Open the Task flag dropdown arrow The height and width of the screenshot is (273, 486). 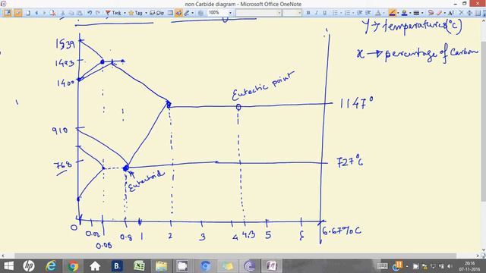tap(125, 13)
